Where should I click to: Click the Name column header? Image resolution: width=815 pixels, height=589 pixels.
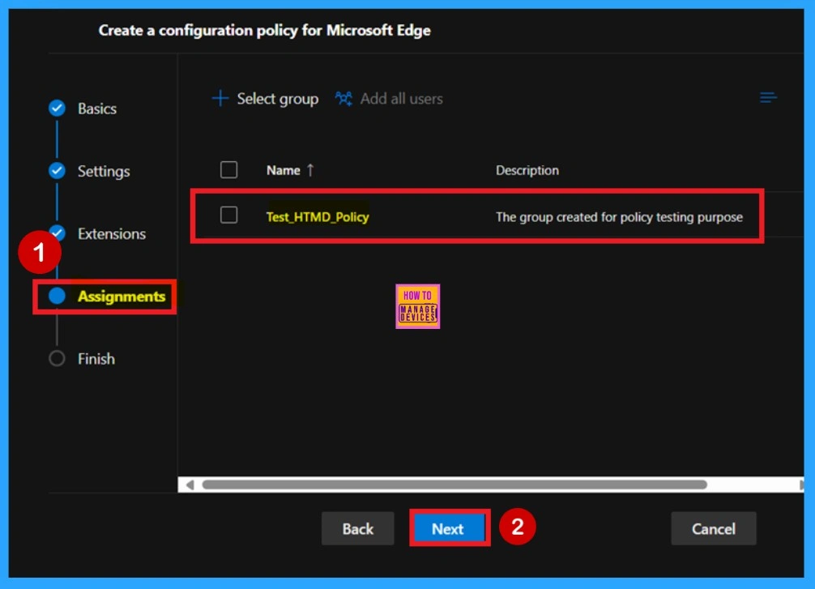(284, 170)
